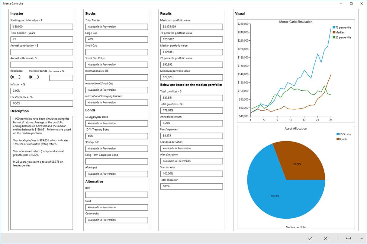Click the Fees/expenses percent input in Investor panel
This screenshot has width=367, height=244.
click(42, 104)
